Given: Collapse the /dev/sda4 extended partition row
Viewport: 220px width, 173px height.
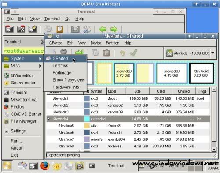Looking at the screenshot, I should click(49, 119).
